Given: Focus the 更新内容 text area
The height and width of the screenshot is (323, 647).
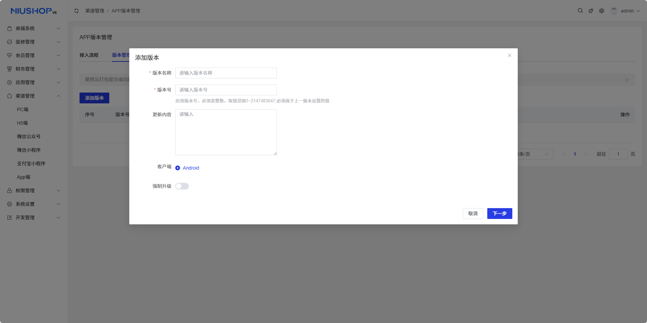Looking at the screenshot, I should [x=226, y=132].
